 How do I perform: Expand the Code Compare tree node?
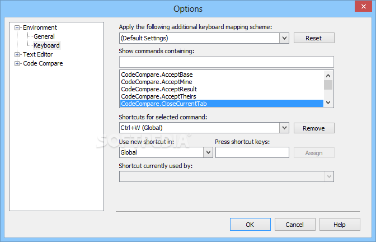[17, 64]
